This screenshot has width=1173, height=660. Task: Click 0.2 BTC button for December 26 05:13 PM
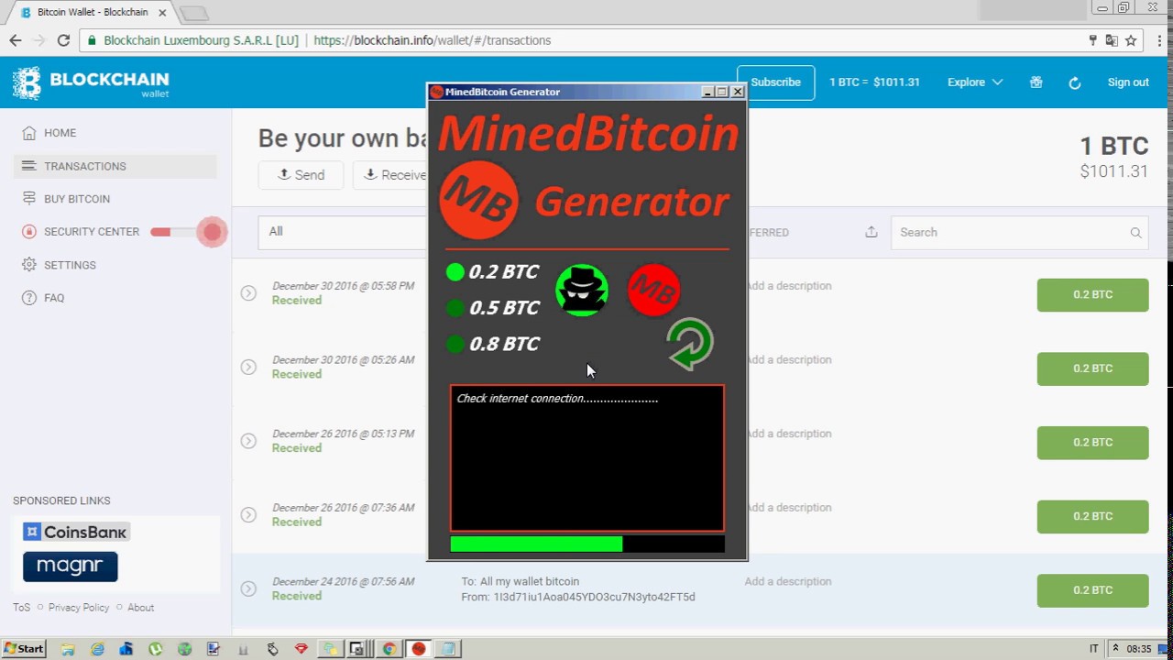1092,443
